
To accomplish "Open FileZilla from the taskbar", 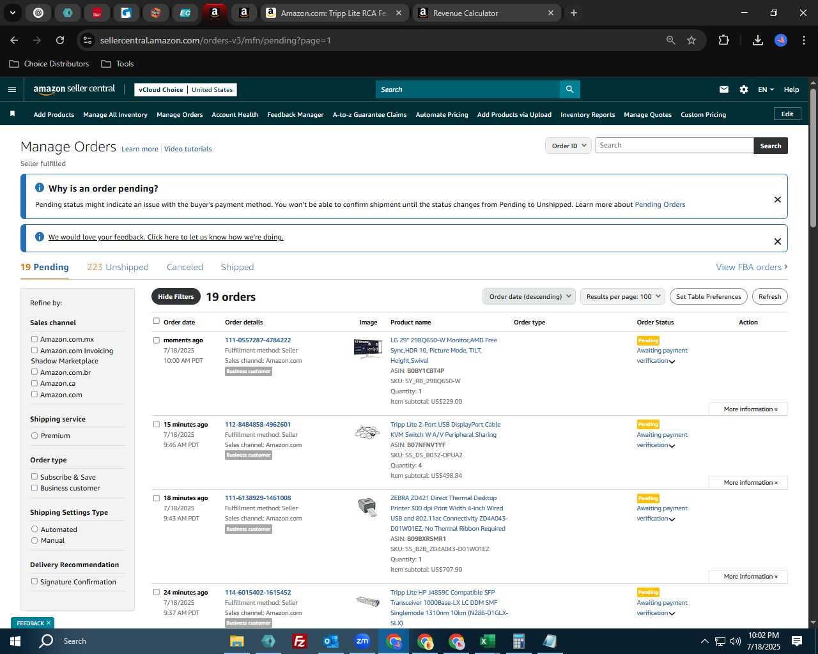I will coord(299,641).
